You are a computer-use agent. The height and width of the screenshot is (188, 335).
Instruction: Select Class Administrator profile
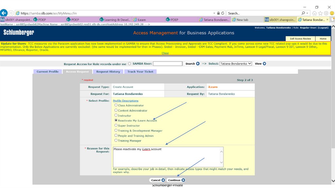(116, 105)
